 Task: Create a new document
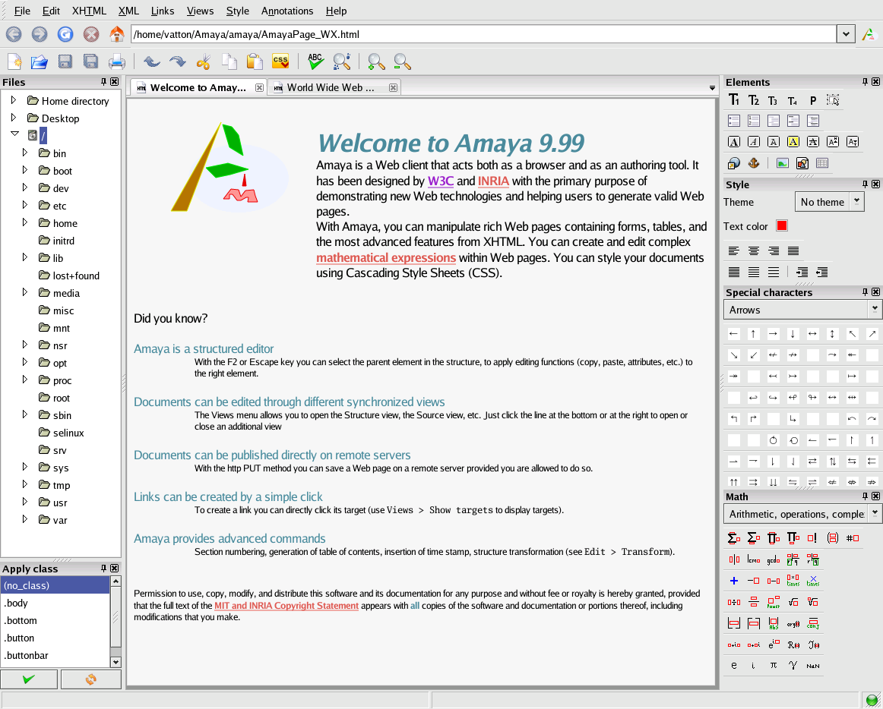pos(14,61)
